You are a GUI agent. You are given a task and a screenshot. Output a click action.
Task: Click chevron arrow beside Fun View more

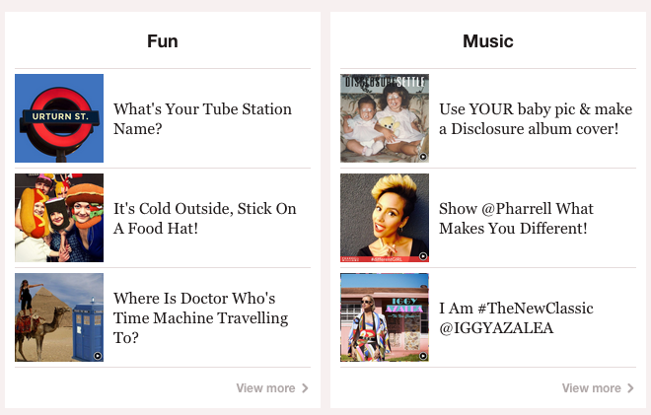(305, 388)
